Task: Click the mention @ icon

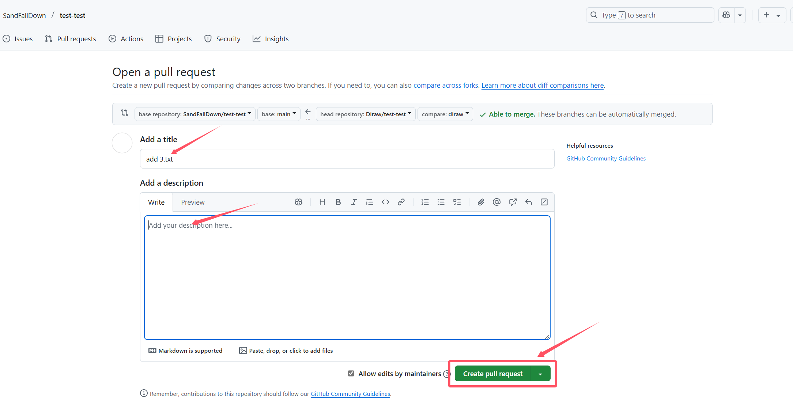Action: point(496,202)
